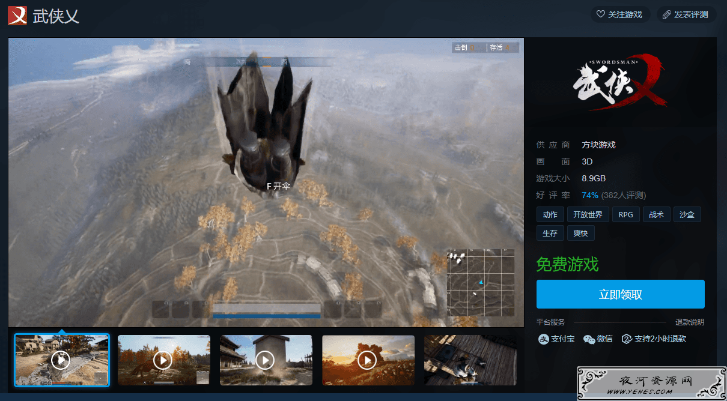This screenshot has height=401, width=727.
Task: Click the 平台服务 label
Action: (551, 322)
